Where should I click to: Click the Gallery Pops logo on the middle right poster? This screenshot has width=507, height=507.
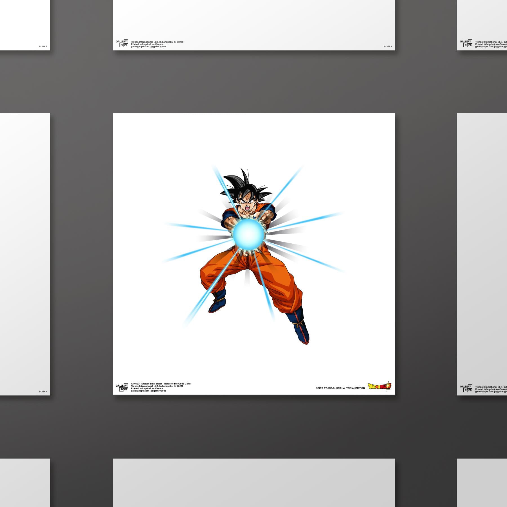point(466,388)
